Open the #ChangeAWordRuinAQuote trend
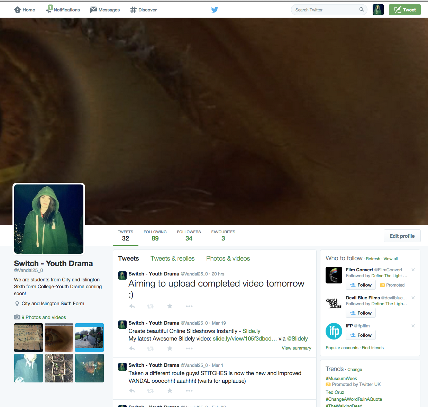Viewport: 428px width, 407px height. tap(354, 399)
